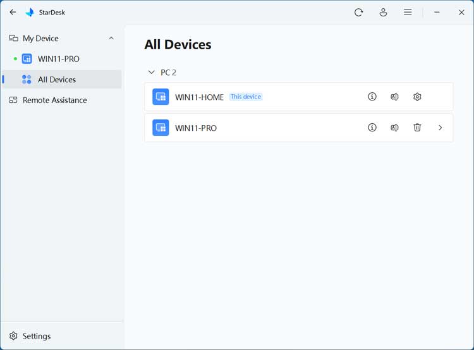Go back using the arrow icon

[13, 12]
